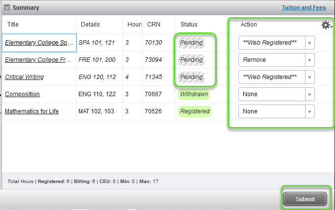Select the Pending status for CRN 73094
Image resolution: width=335 pixels, height=210 pixels.
(191, 59)
